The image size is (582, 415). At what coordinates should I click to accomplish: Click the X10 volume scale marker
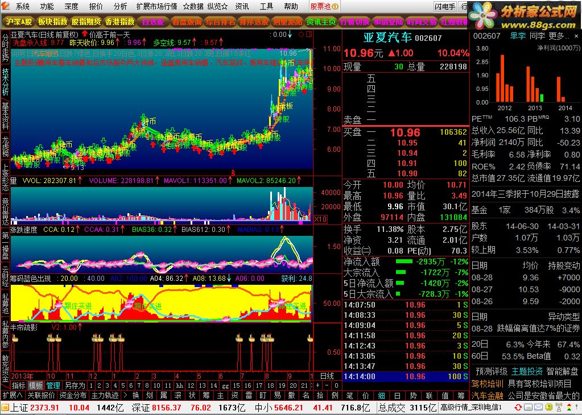click(320, 219)
